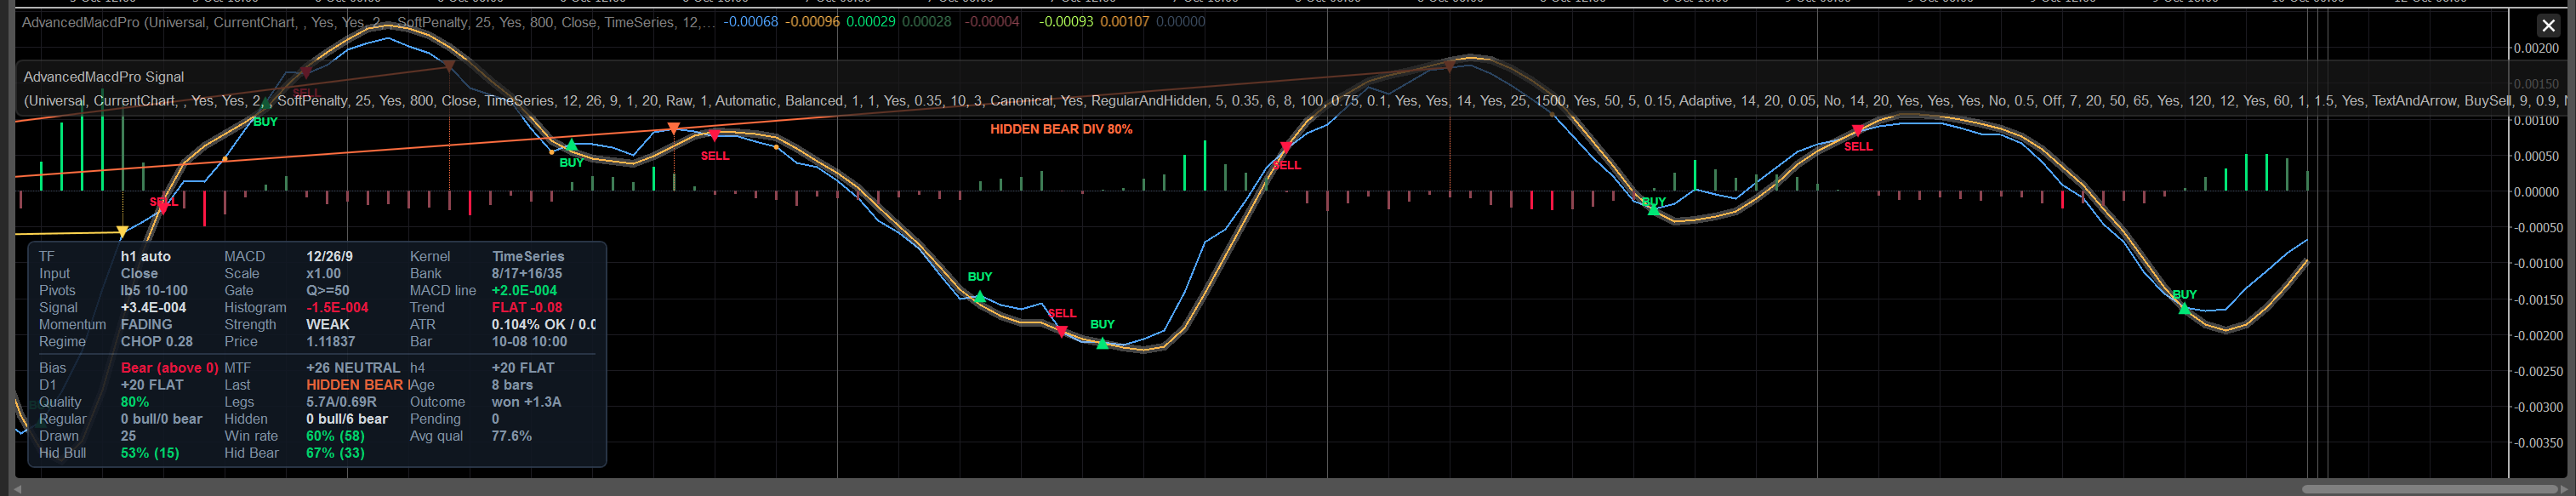
Task: Click the 0.00107 indicator value
Action: [x=1125, y=22]
